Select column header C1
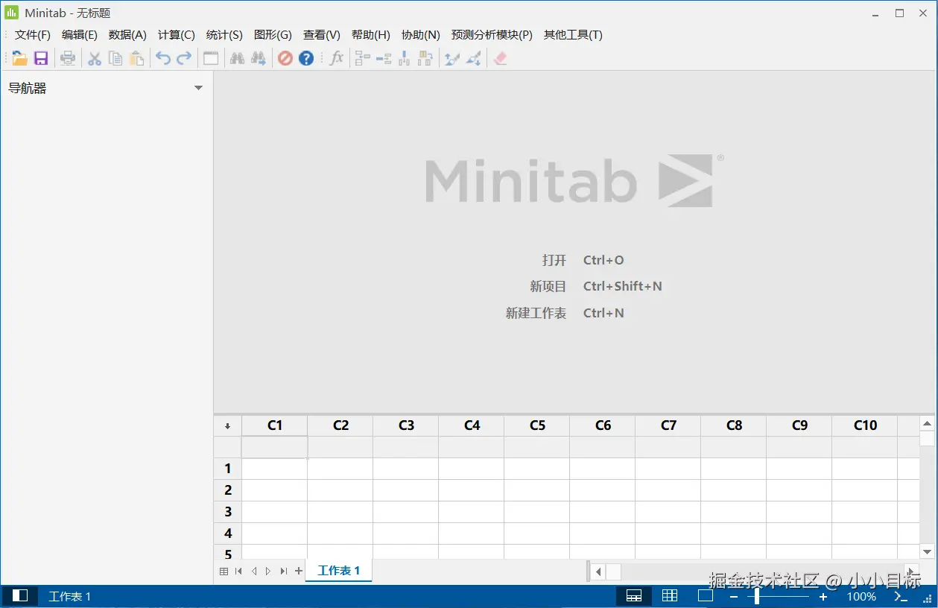 275,425
